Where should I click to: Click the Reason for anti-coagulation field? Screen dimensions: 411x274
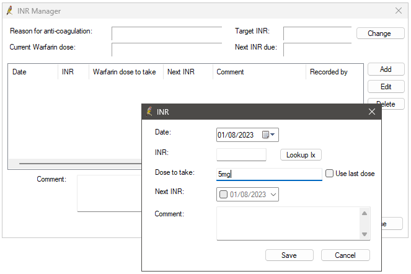(167, 33)
